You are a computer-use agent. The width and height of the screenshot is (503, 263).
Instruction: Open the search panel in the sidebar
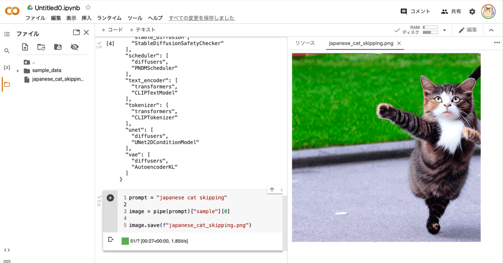7,50
